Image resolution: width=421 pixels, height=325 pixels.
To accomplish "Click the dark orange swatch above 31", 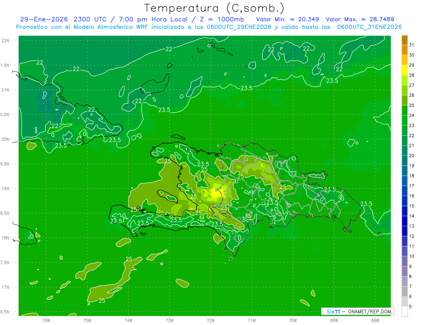I will coord(405,40).
